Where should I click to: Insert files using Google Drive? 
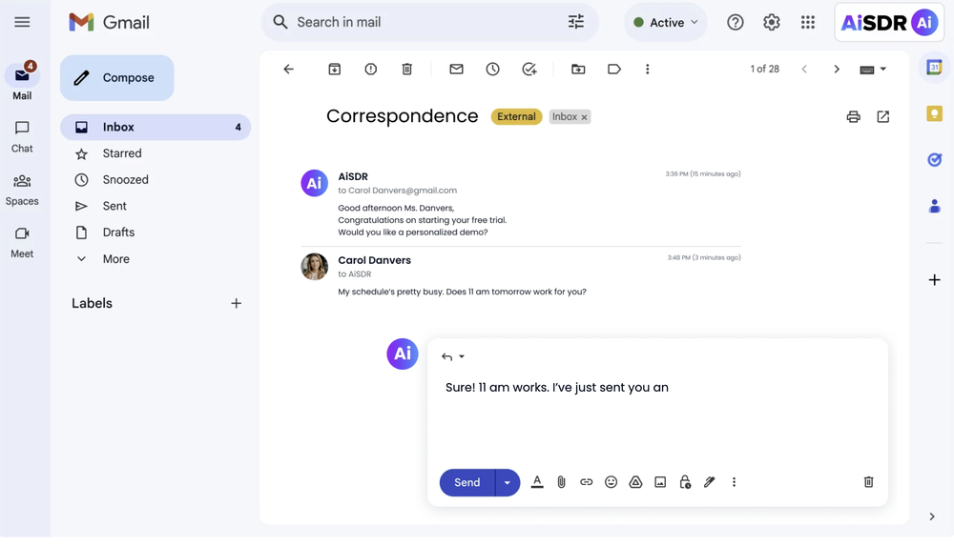[635, 482]
